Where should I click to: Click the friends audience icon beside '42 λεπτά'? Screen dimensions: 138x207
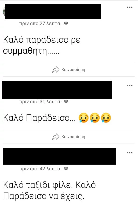66,169
